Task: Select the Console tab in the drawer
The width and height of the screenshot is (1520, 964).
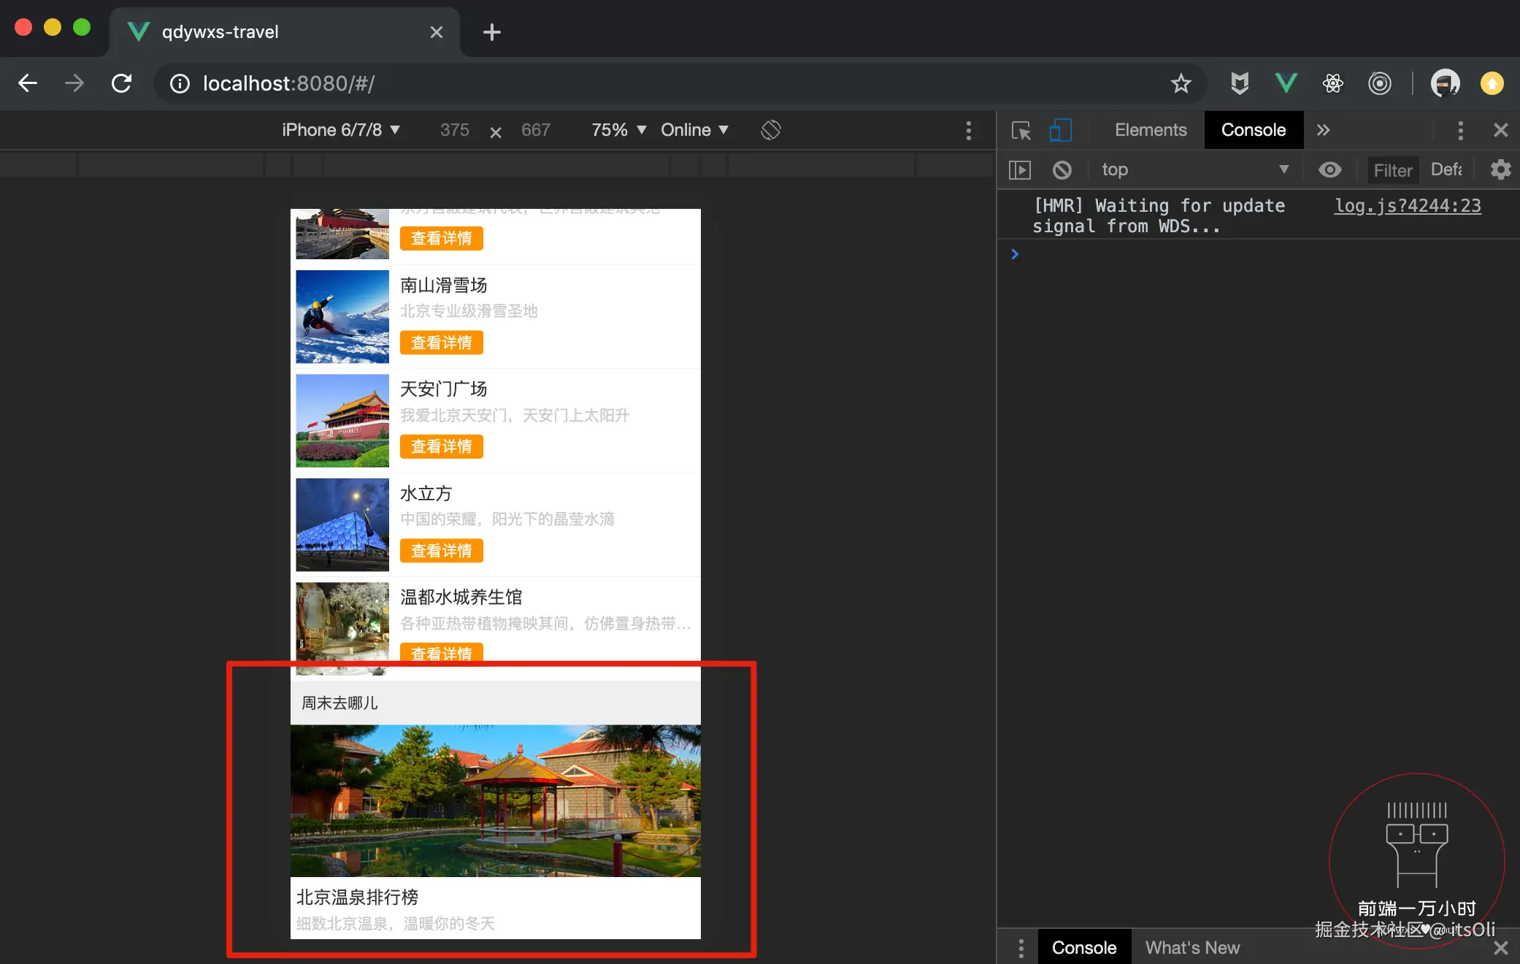Action: [x=1084, y=948]
